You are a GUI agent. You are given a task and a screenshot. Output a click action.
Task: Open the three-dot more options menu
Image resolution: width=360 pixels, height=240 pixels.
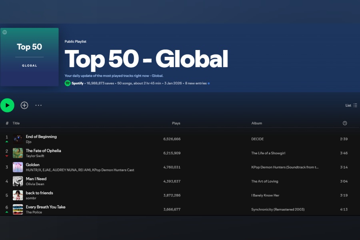point(38,105)
